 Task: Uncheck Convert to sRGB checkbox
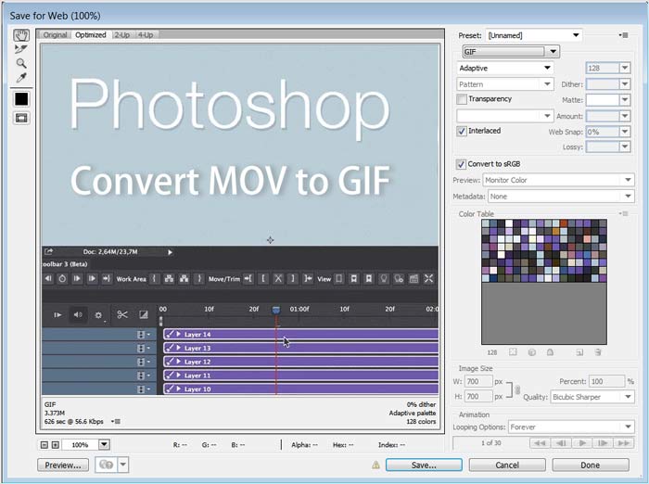[x=461, y=164]
